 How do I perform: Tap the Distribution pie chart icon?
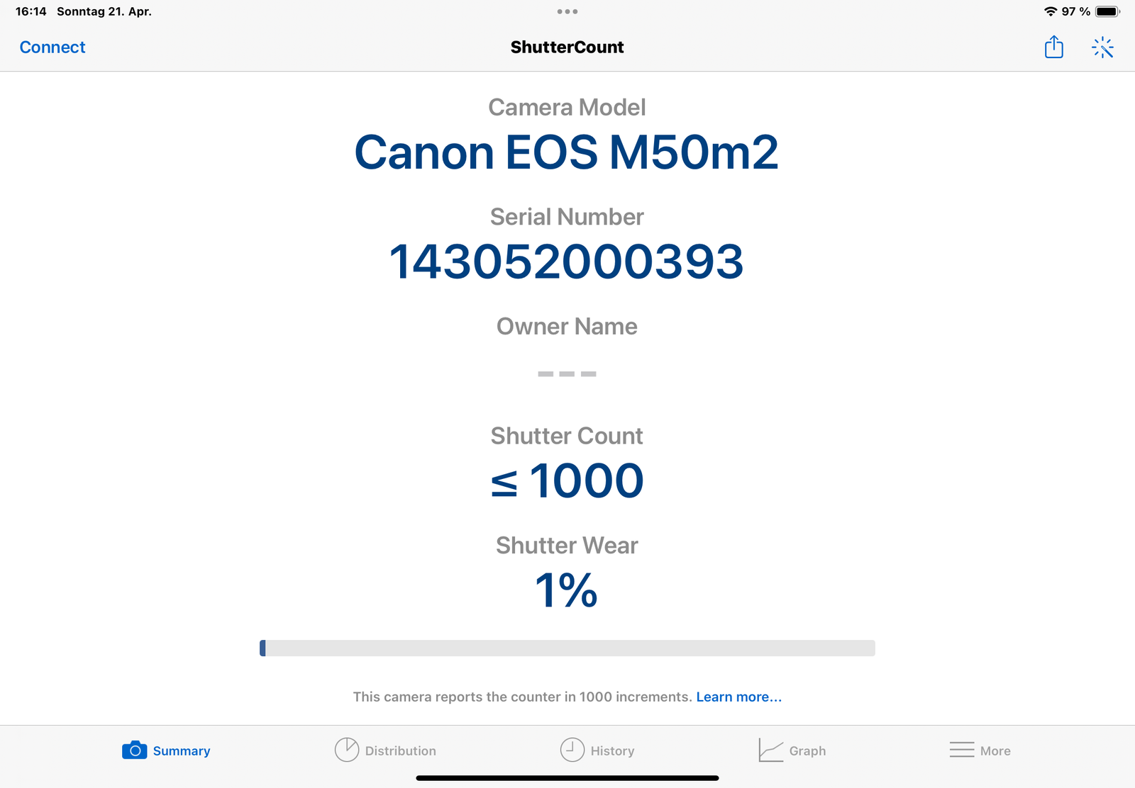346,750
